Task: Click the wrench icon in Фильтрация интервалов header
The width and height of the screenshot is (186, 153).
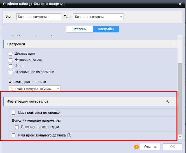Action: click(x=168, y=101)
